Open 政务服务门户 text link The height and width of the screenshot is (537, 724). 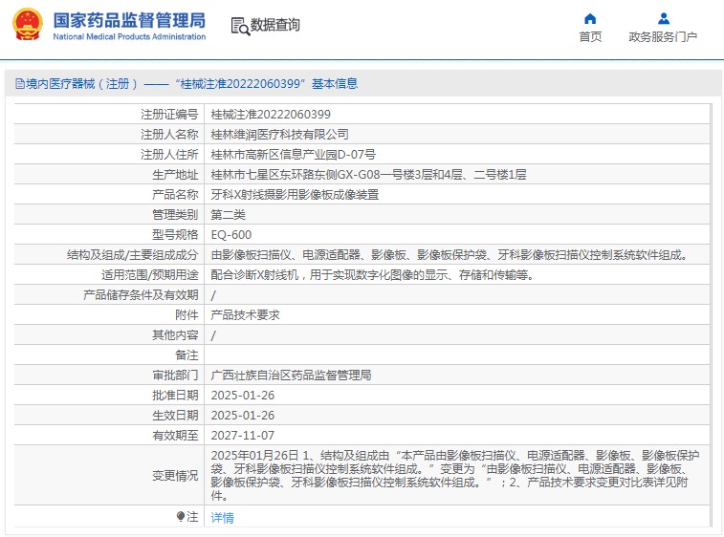(663, 37)
